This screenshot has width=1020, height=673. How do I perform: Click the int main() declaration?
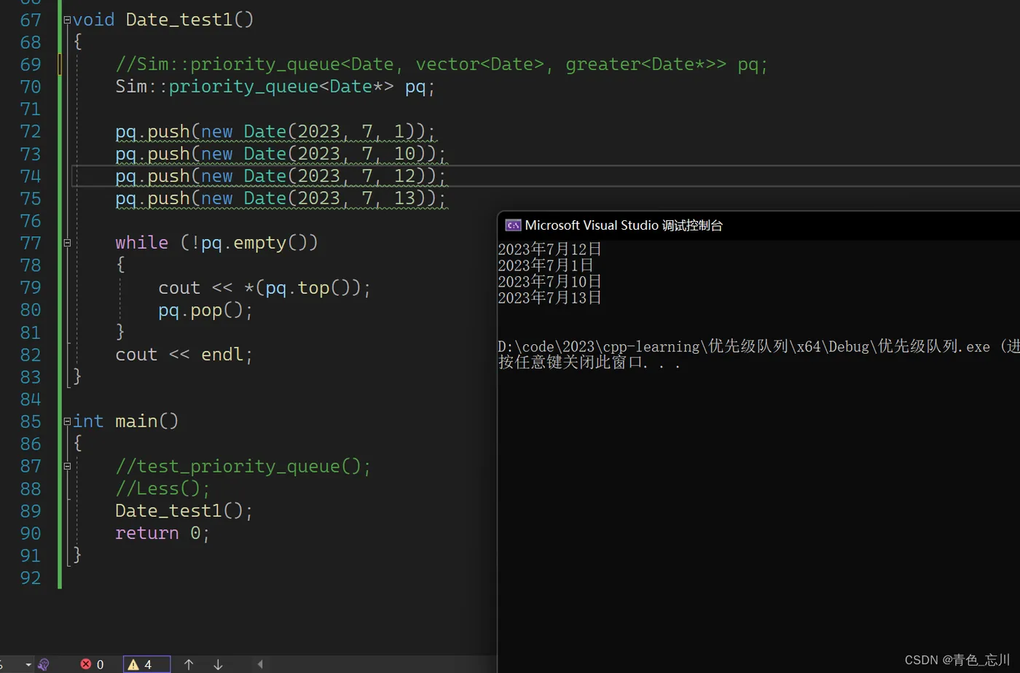125,421
